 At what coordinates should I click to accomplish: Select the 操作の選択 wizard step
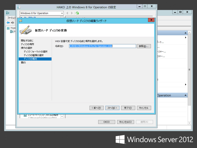click(x=27, y=48)
